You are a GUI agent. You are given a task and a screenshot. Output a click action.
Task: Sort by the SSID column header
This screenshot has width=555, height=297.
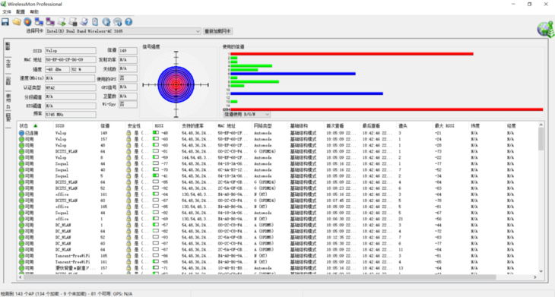[75, 125]
